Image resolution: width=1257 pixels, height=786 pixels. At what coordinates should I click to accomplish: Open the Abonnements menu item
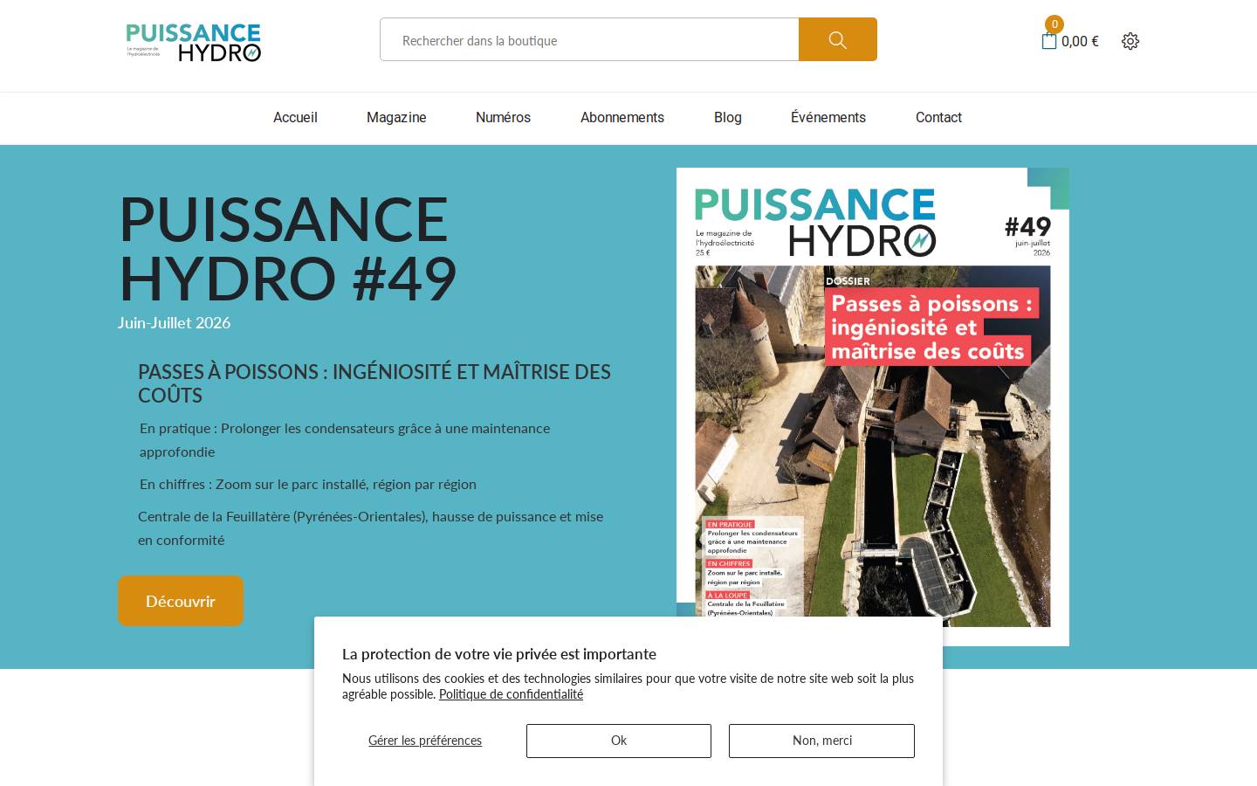622,117
